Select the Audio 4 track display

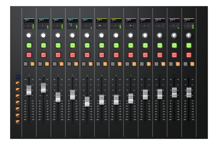coord(73,24)
